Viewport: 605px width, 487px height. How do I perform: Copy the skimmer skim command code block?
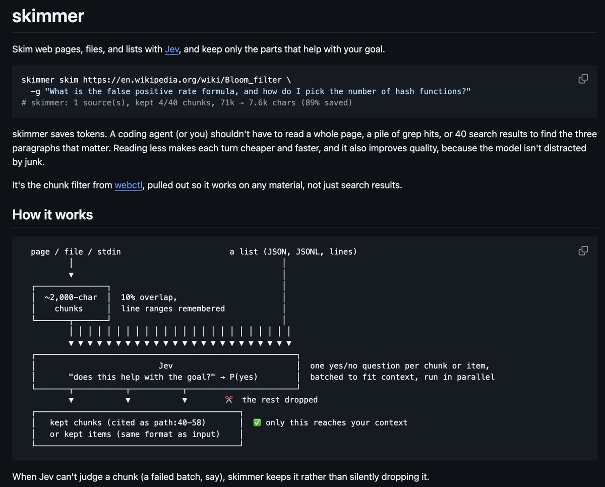(583, 79)
